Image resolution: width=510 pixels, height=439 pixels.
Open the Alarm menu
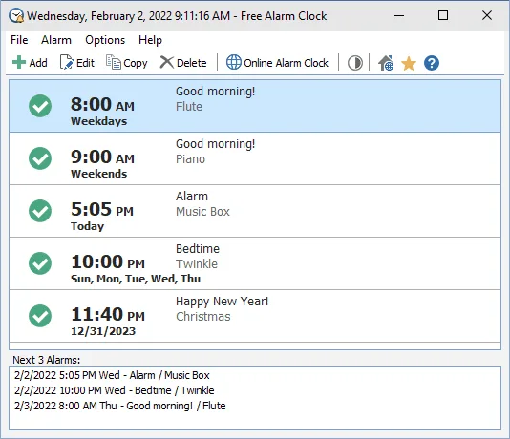[56, 40]
